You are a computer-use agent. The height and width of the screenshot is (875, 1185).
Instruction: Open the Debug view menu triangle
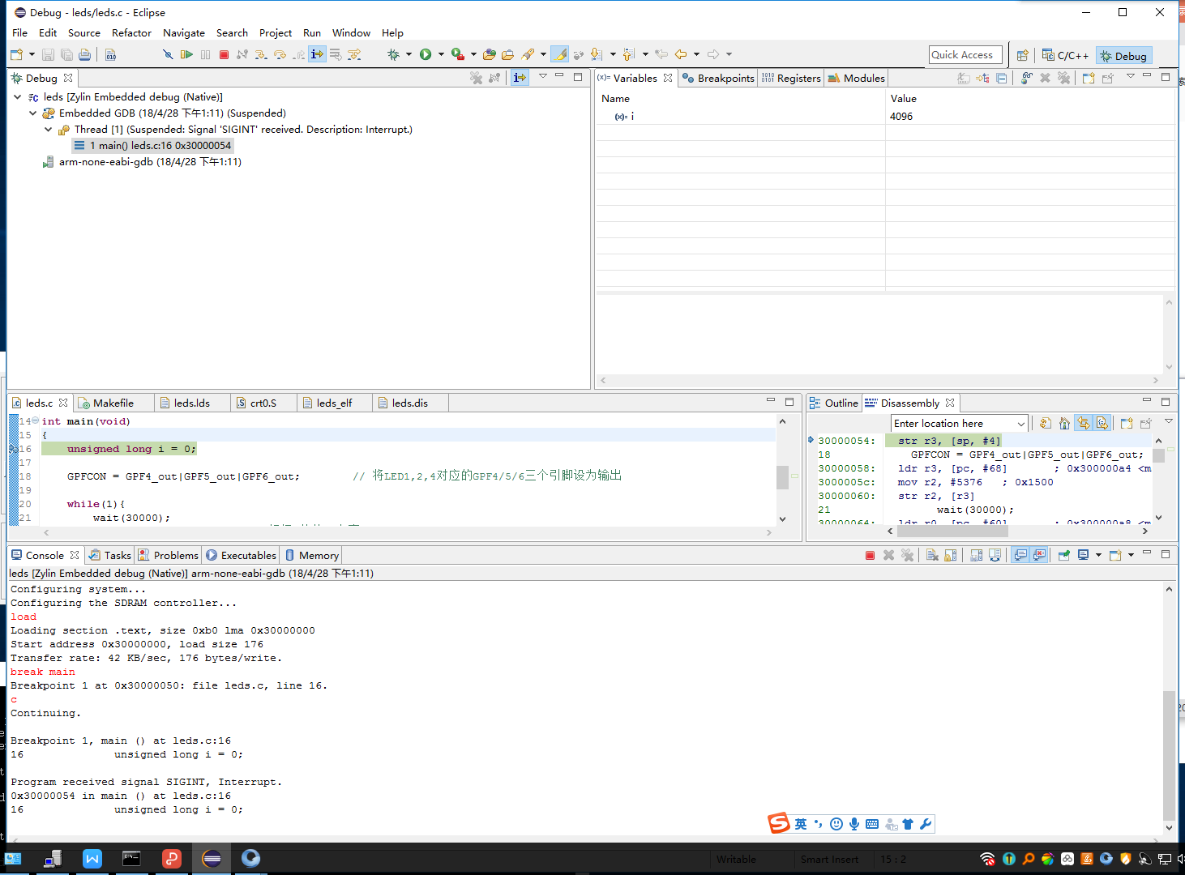(x=543, y=76)
